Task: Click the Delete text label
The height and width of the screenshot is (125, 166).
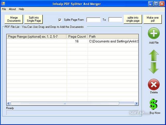Action: pyautogui.click(x=154, y=92)
